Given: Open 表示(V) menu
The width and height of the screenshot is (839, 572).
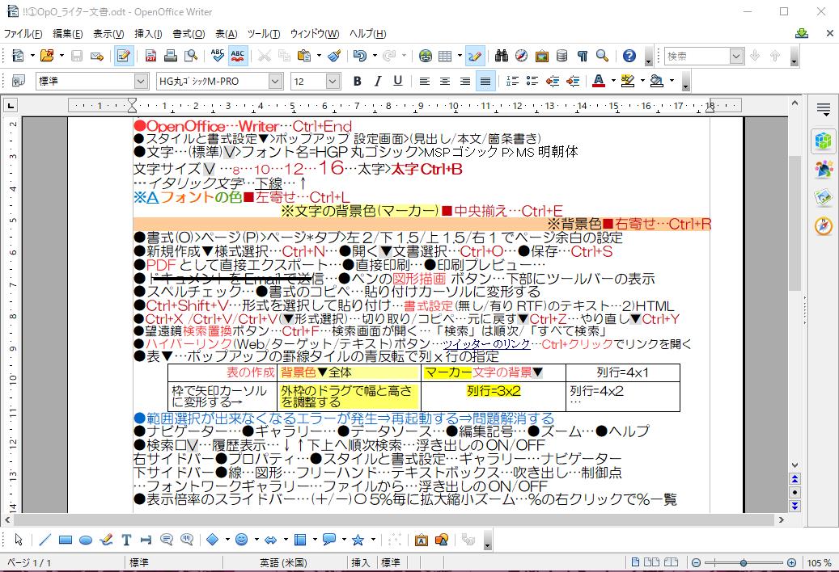Looking at the screenshot, I should pyautogui.click(x=108, y=34).
